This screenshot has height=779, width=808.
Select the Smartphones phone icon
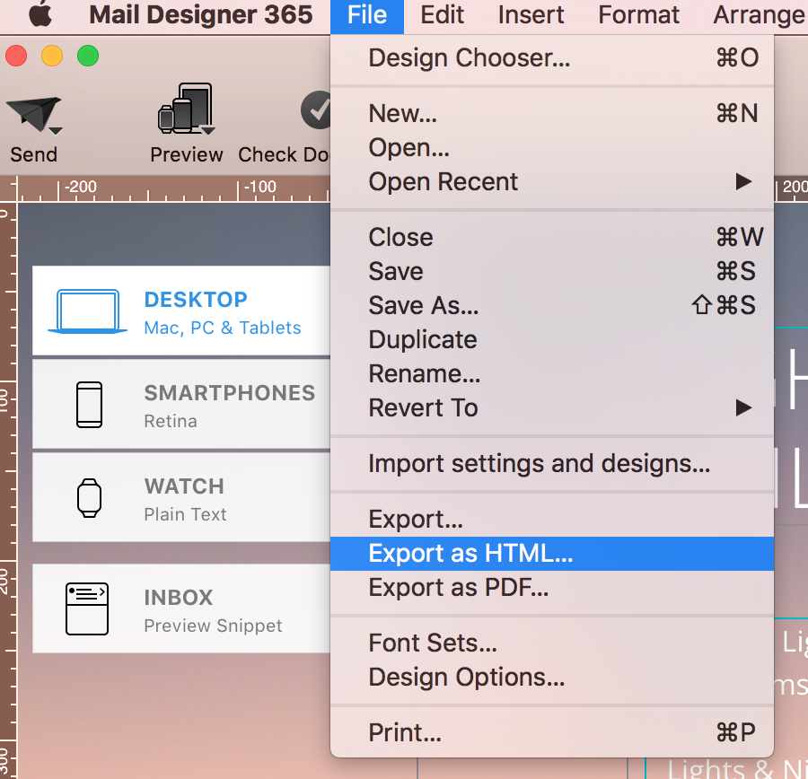tap(89, 405)
